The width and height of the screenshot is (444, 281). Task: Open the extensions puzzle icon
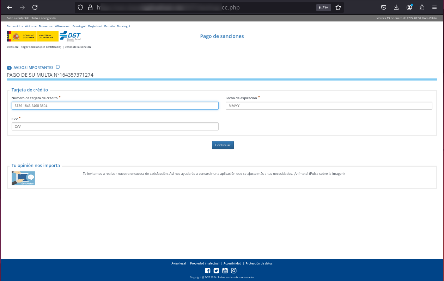422,7
